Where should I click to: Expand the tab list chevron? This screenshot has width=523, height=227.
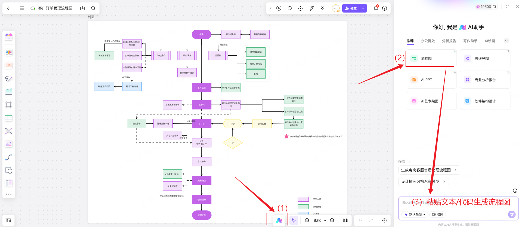506,41
